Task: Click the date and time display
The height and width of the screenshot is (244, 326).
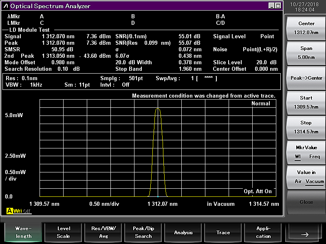Action: click(306, 7)
